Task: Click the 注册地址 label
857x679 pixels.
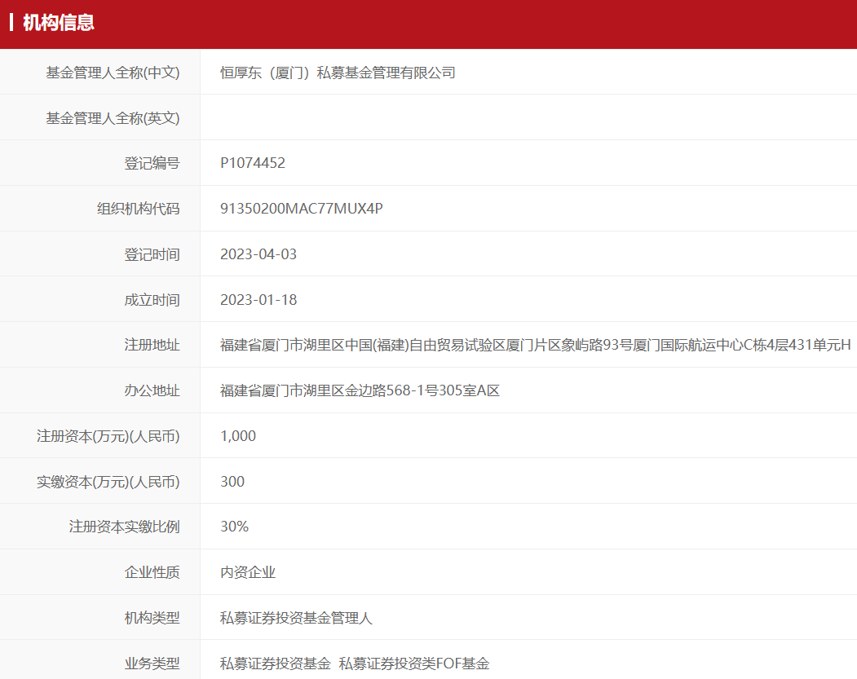Action: coord(152,346)
